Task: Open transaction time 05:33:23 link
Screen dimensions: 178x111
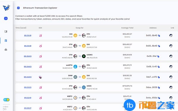Action: pyautogui.click(x=28, y=87)
